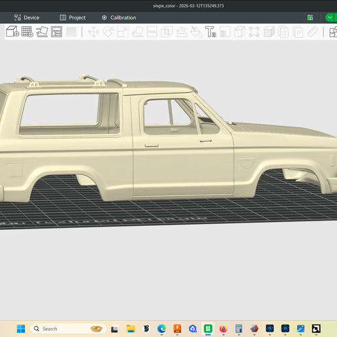The height and width of the screenshot is (337, 337).
Task: Click the document icon marked P
Action: (x=298, y=32)
